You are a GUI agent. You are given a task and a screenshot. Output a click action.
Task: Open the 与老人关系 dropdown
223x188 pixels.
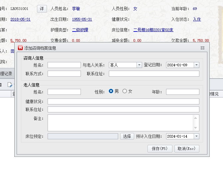tap(139, 65)
